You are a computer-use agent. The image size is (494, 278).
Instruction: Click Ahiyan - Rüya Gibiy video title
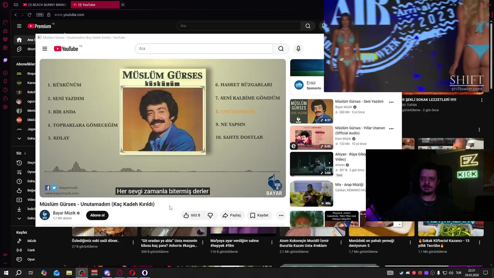[350, 157]
